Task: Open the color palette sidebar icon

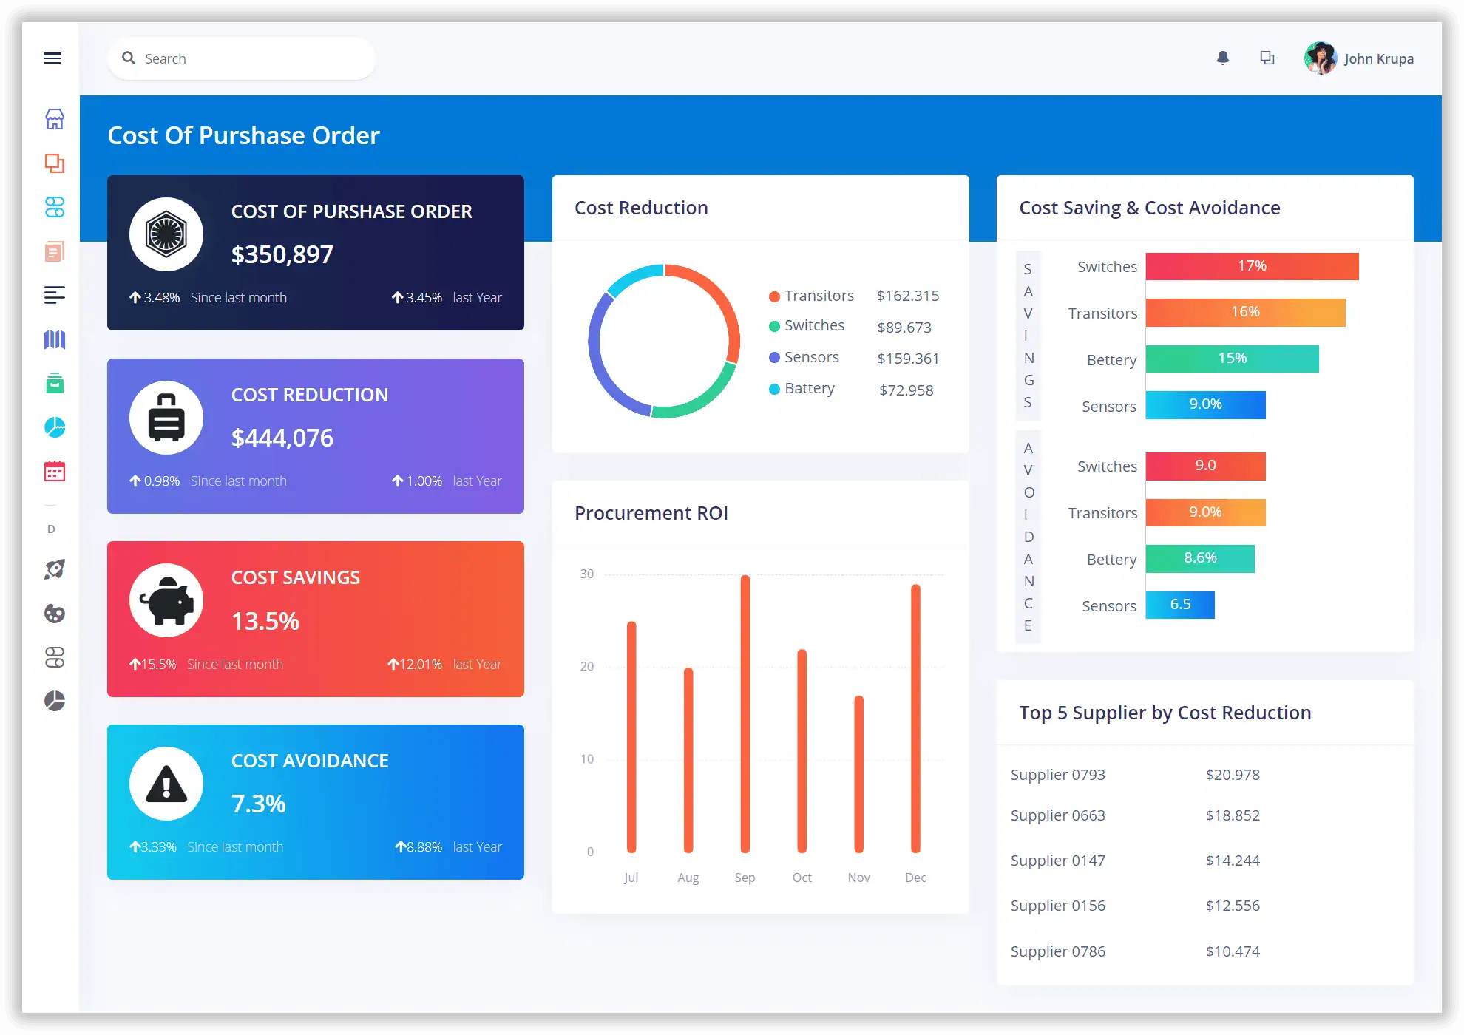Action: pos(55,614)
